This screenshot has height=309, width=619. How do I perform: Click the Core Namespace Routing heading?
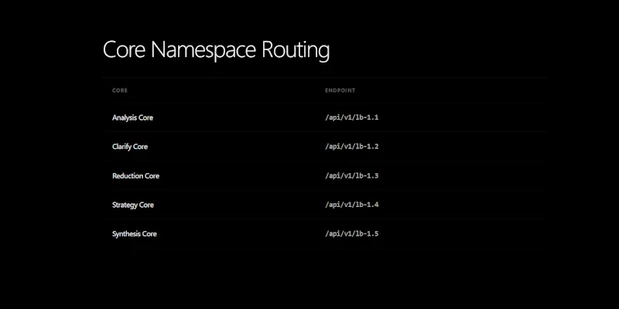pyautogui.click(x=216, y=50)
